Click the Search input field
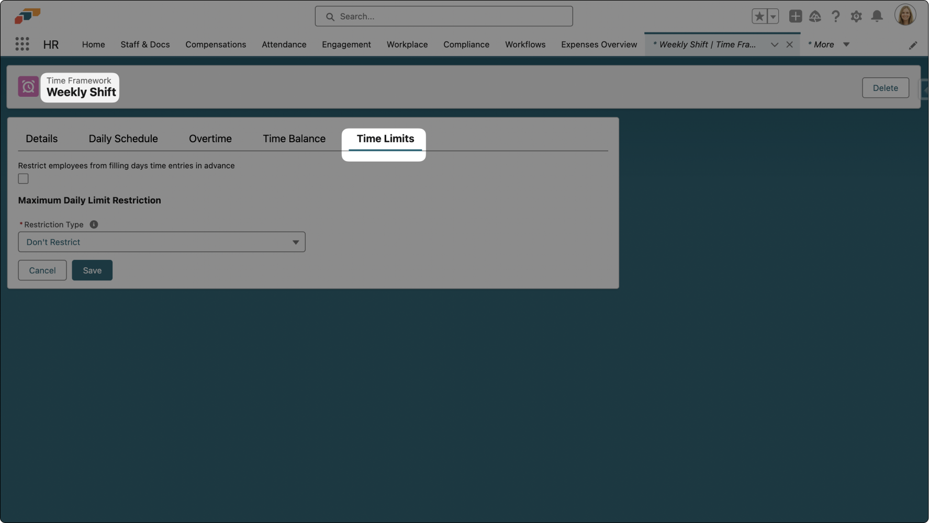The height and width of the screenshot is (523, 929). coord(444,17)
